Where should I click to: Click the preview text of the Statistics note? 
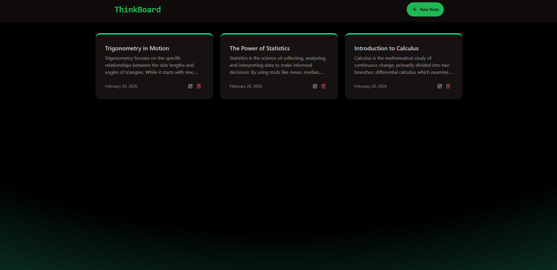click(x=278, y=65)
